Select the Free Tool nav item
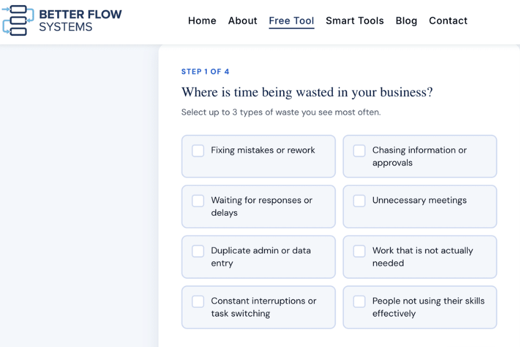This screenshot has width=520, height=347. pyautogui.click(x=291, y=21)
